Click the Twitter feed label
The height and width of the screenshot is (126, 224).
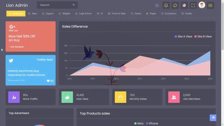click(44, 60)
